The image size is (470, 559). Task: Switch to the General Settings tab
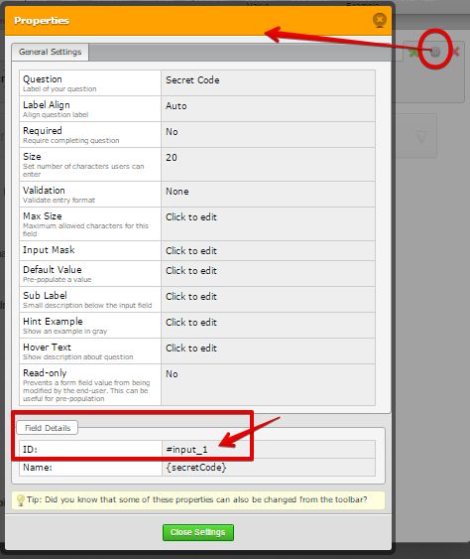(x=50, y=52)
